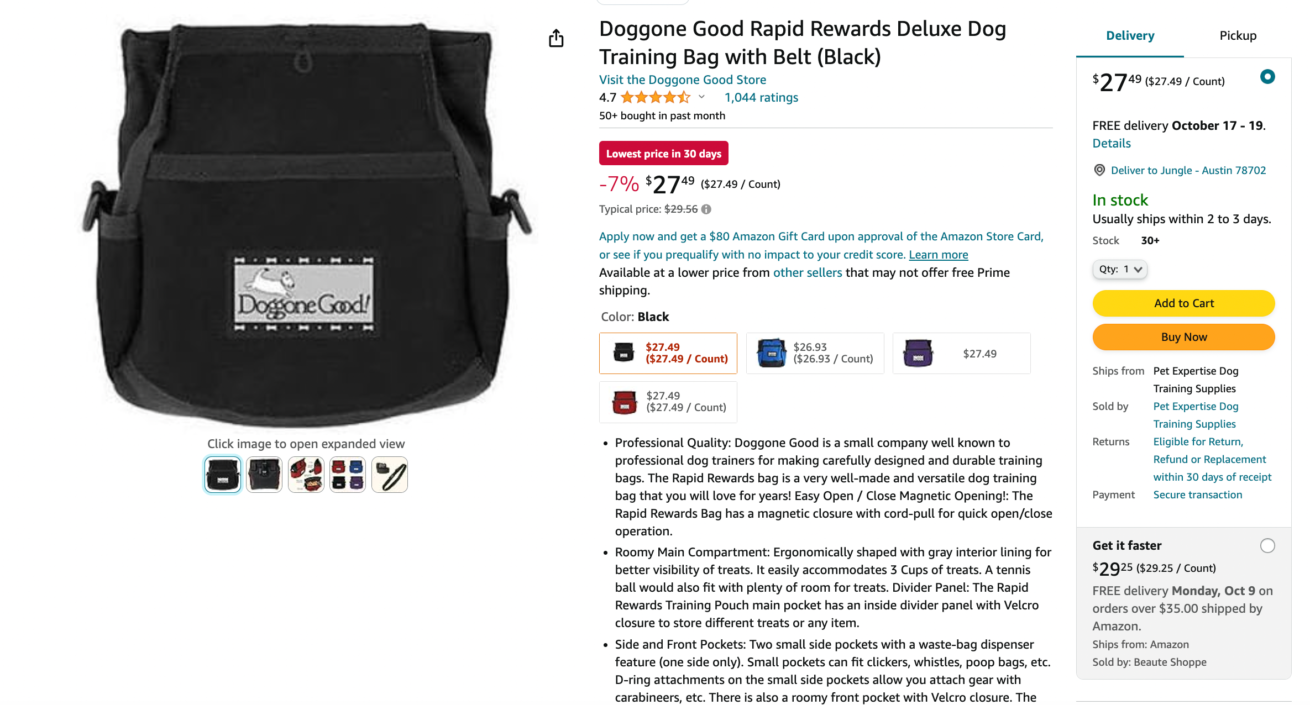Choose the purple bag color swatch
1310x705 pixels.
click(961, 354)
